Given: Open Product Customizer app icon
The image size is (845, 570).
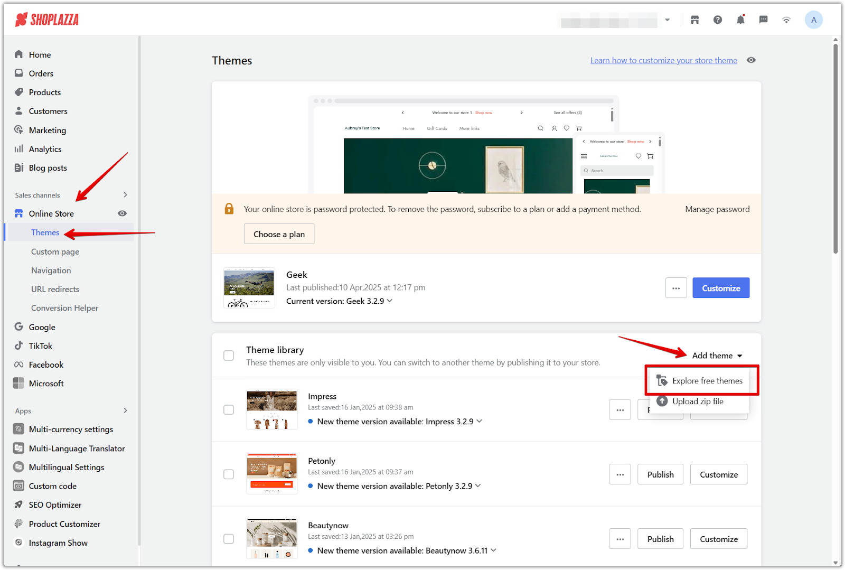Looking at the screenshot, I should tap(18, 524).
